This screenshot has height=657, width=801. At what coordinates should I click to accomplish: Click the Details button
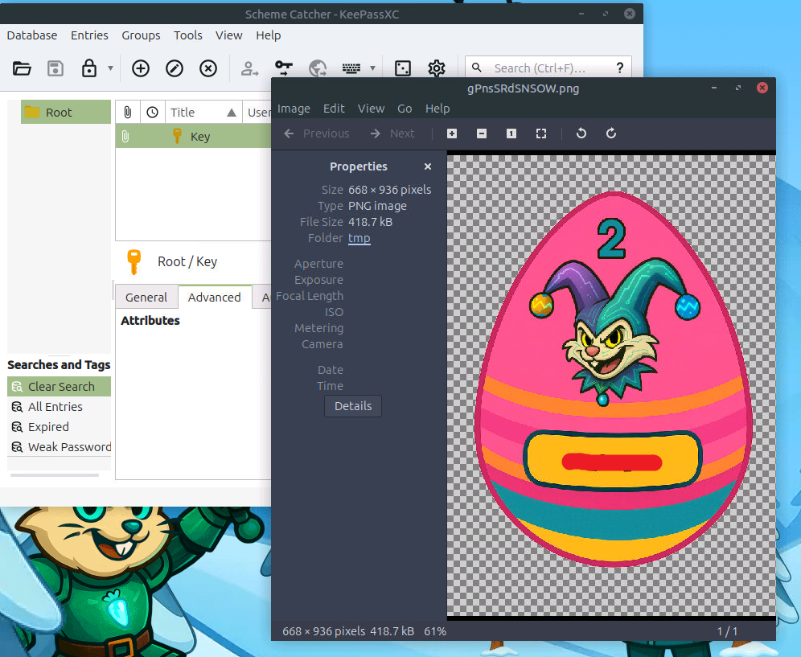point(353,406)
